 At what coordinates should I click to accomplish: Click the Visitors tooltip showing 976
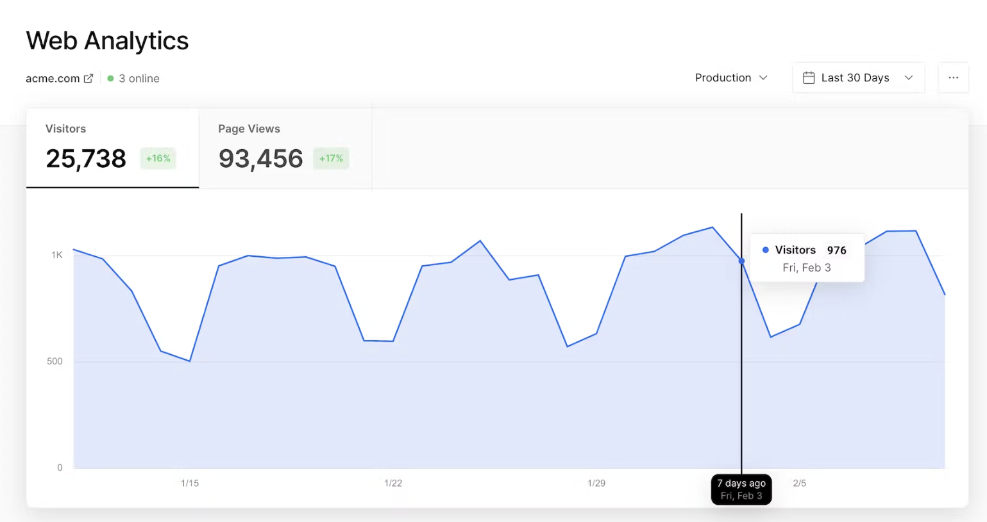[806, 257]
